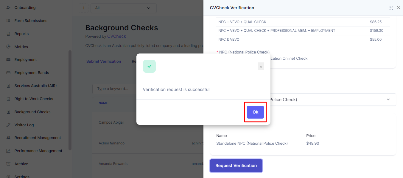Click the NPC + VEVO + QUAL CHECK row

point(303,22)
